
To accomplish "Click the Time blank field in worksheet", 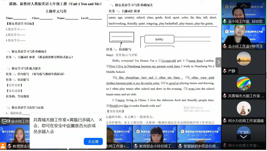I will 20,18.
